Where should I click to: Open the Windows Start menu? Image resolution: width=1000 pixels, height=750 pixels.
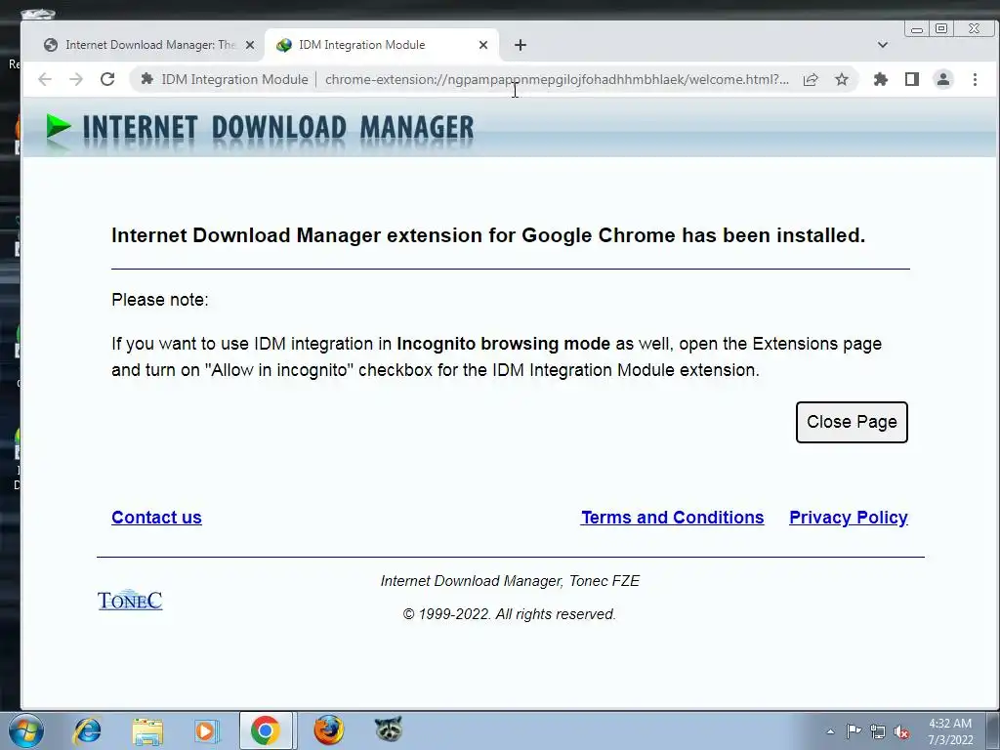click(26, 730)
